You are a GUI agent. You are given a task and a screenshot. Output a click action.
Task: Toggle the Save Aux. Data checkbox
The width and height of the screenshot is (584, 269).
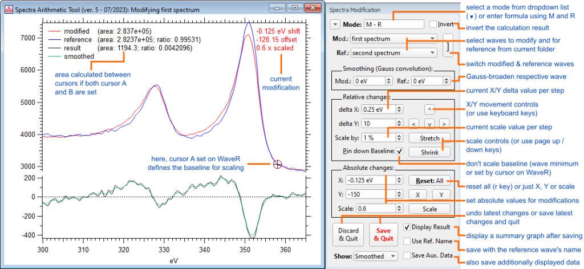coord(407,255)
